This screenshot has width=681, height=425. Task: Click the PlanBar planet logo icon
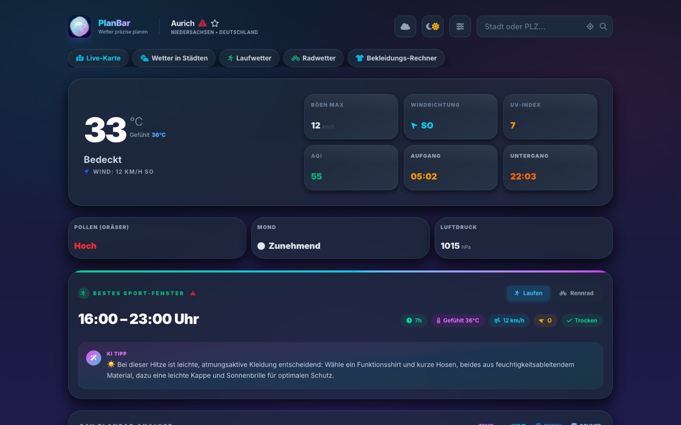point(79,27)
